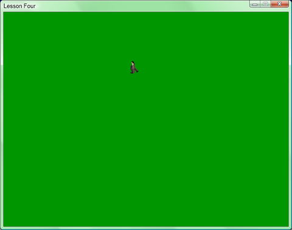Minimize the Lesson Four window
Viewport: 292px width, 230px height.
(255, 4)
